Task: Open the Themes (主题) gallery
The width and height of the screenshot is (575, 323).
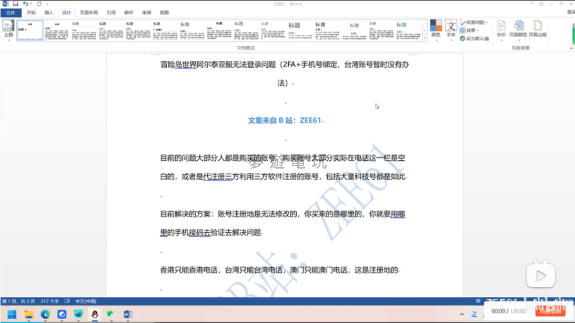Action: (x=8, y=29)
